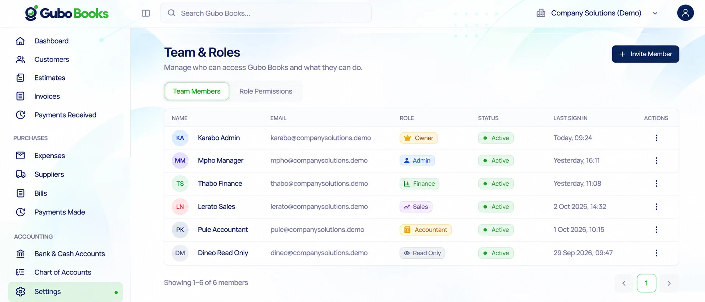Click the Payments Received icon
This screenshot has height=302, width=705.
pos(21,115)
